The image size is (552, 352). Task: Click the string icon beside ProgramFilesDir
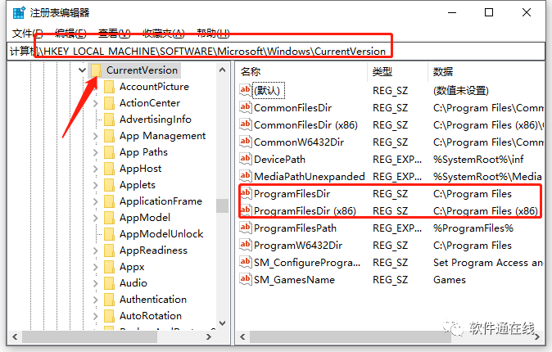(246, 193)
